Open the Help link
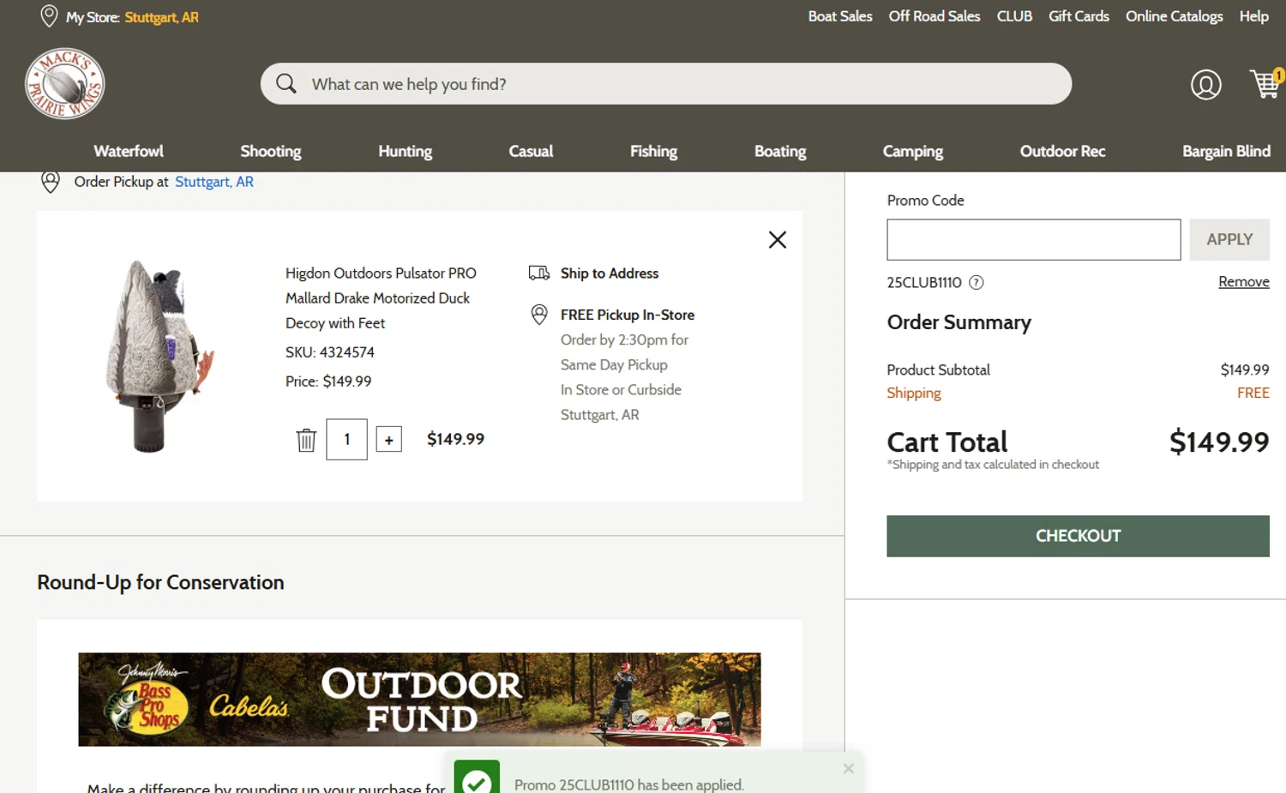This screenshot has width=1286, height=793. tap(1253, 16)
